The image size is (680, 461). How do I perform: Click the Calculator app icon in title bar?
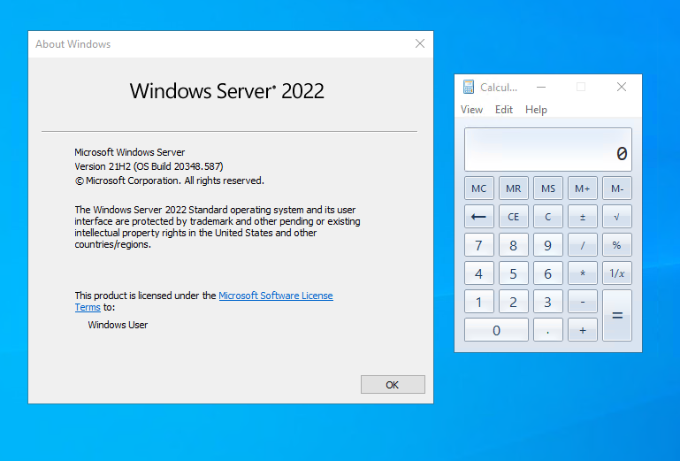tap(469, 88)
